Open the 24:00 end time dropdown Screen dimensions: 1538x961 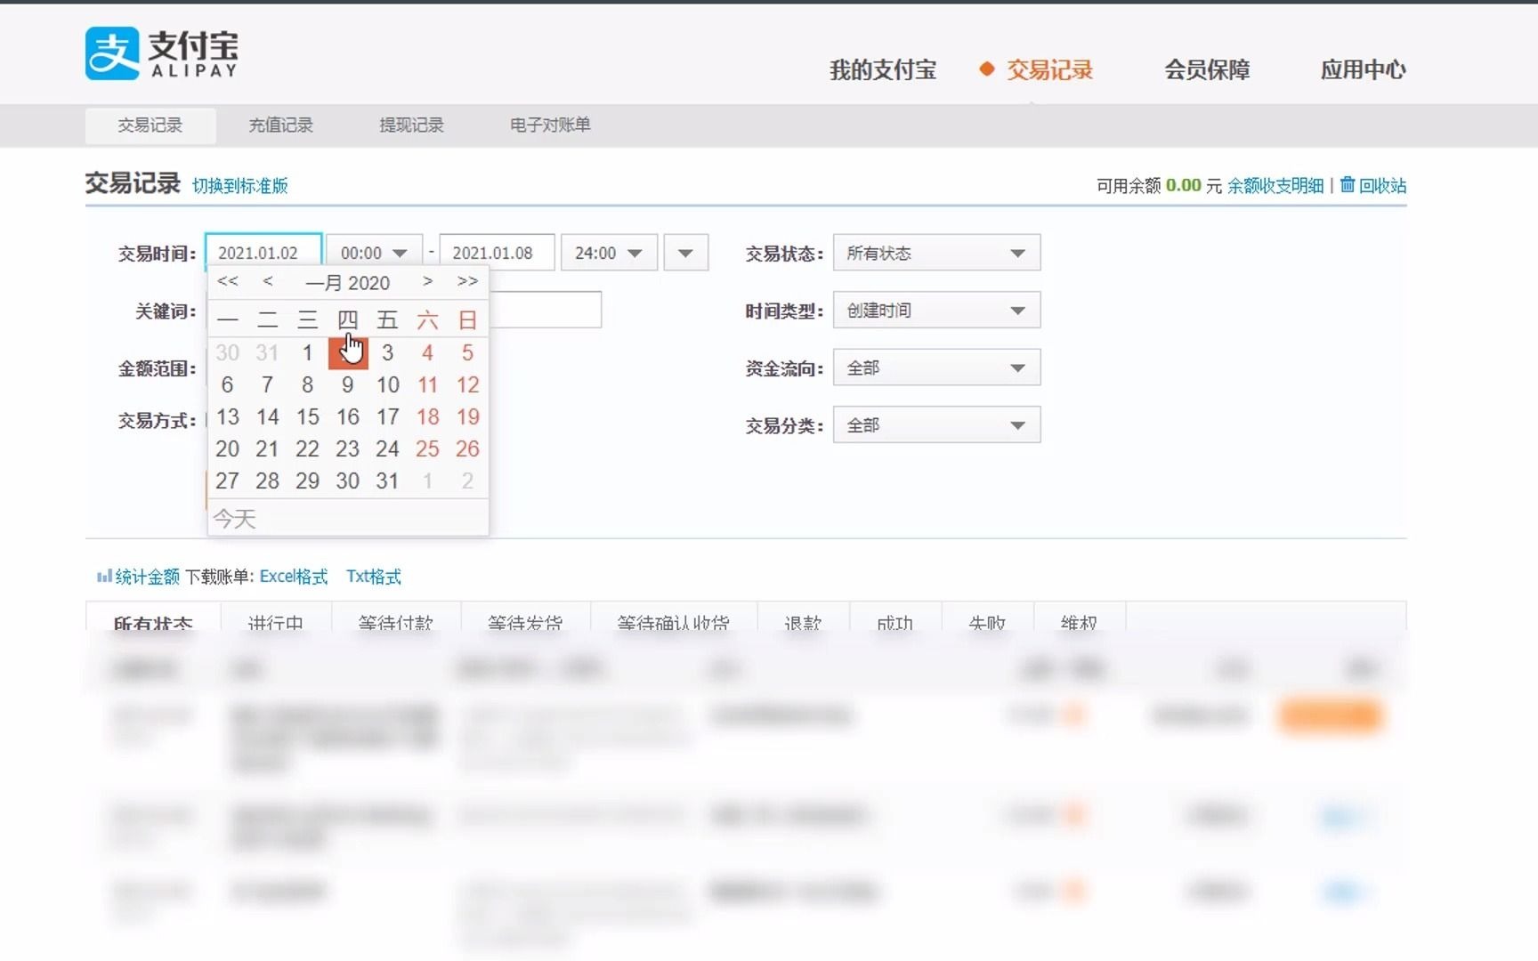click(x=609, y=253)
